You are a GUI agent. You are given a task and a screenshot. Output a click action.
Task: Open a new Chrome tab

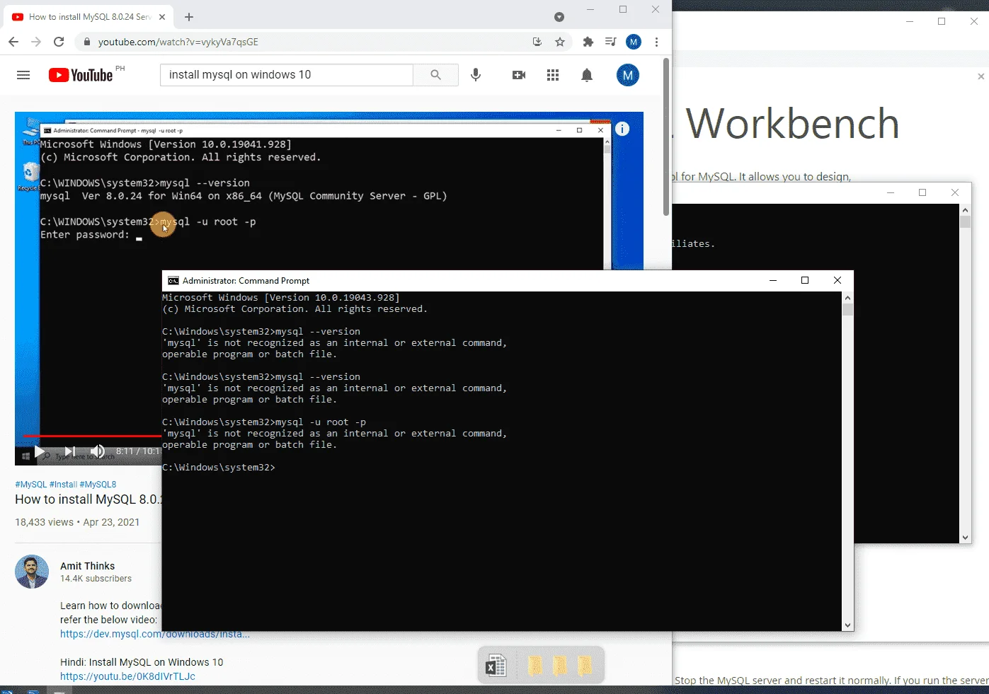click(x=189, y=17)
